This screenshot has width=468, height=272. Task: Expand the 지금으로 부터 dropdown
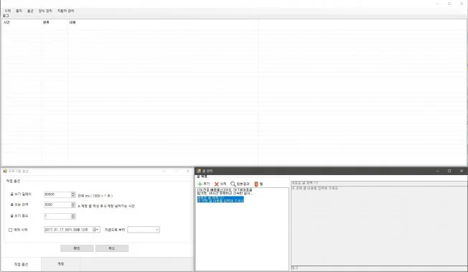pos(157,230)
